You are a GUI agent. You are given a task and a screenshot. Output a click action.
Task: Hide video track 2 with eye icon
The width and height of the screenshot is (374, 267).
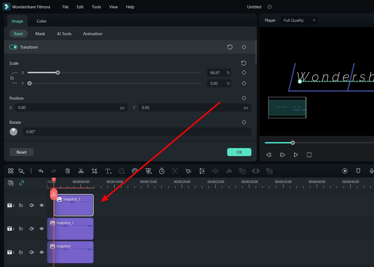(x=42, y=229)
